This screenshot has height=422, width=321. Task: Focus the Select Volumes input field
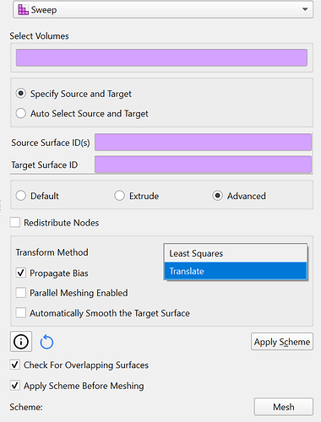click(x=161, y=57)
